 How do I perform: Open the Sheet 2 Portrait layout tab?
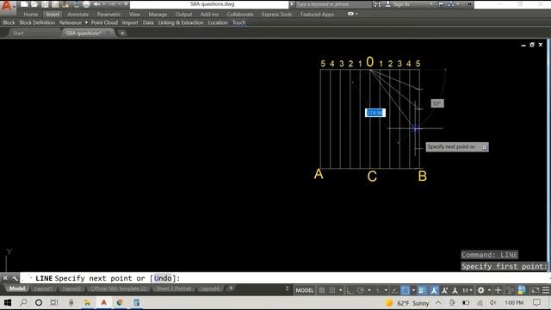(x=174, y=288)
